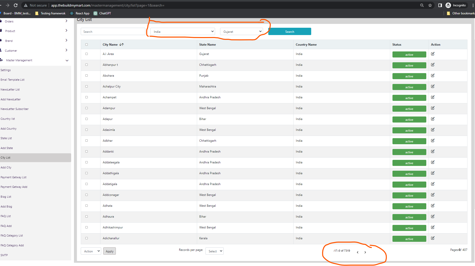The width and height of the screenshot is (475, 266).
Task: Open Testing framewrok bookmark folder
Action: (x=50, y=13)
